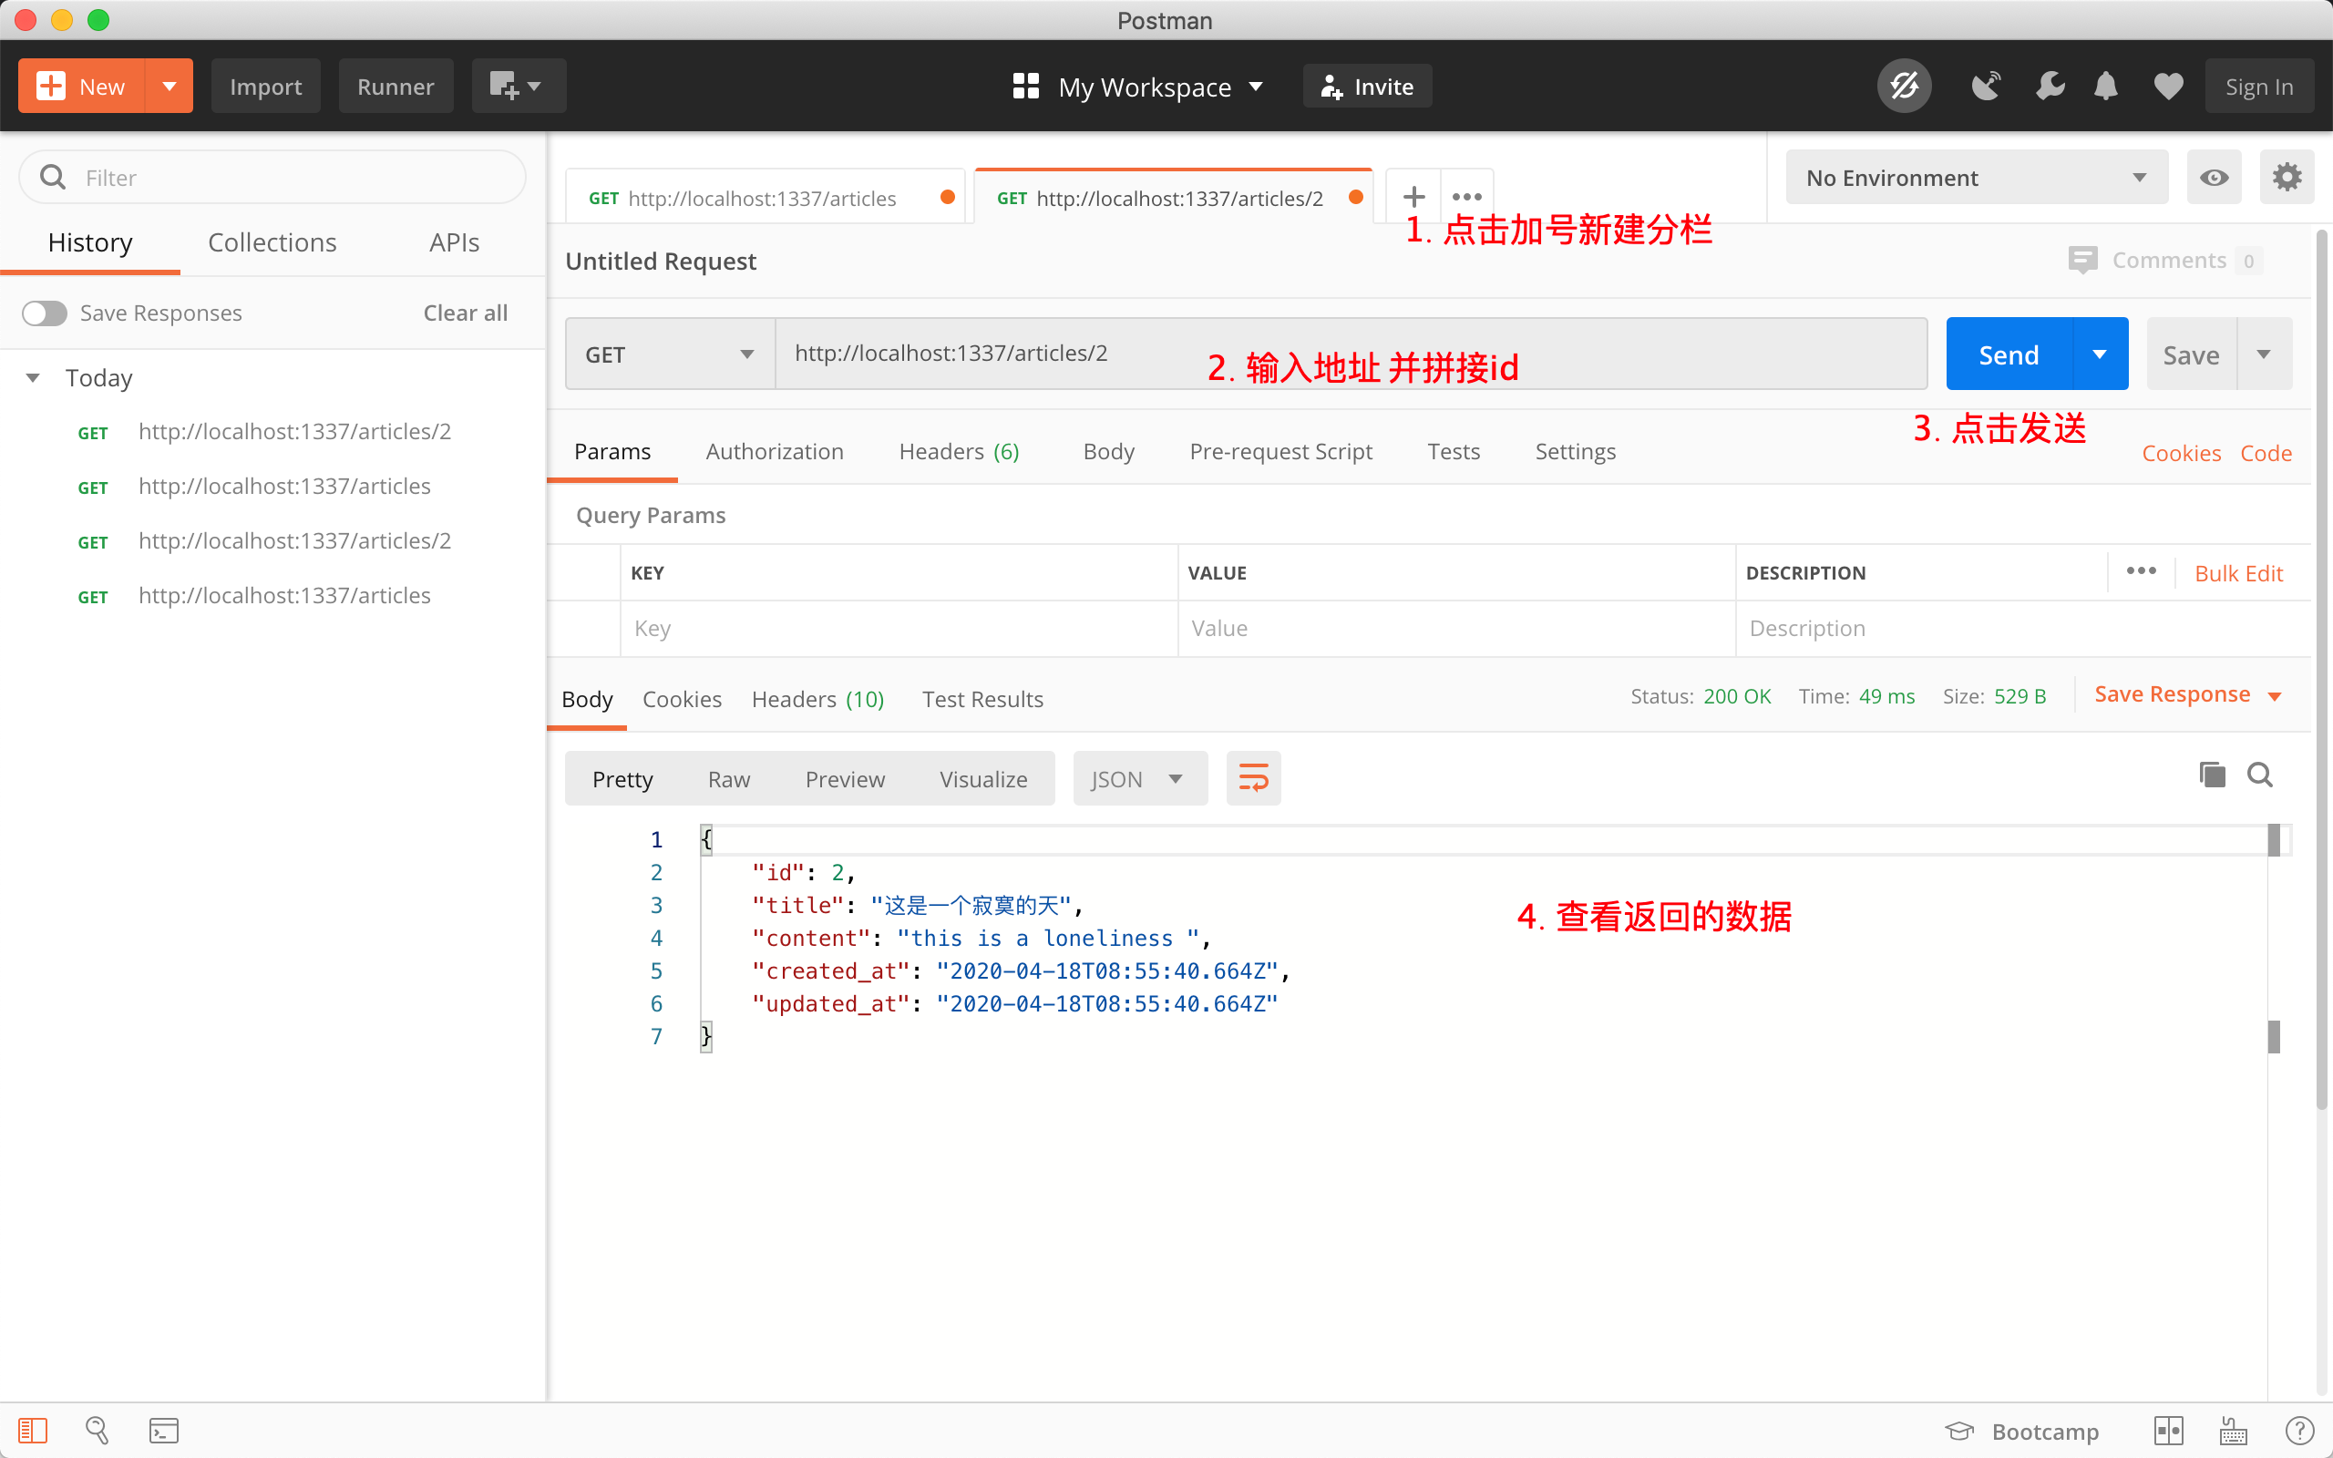Screen dimensions: 2333x1458
Task: Click the environment quick look eye icon
Action: tap(2214, 178)
